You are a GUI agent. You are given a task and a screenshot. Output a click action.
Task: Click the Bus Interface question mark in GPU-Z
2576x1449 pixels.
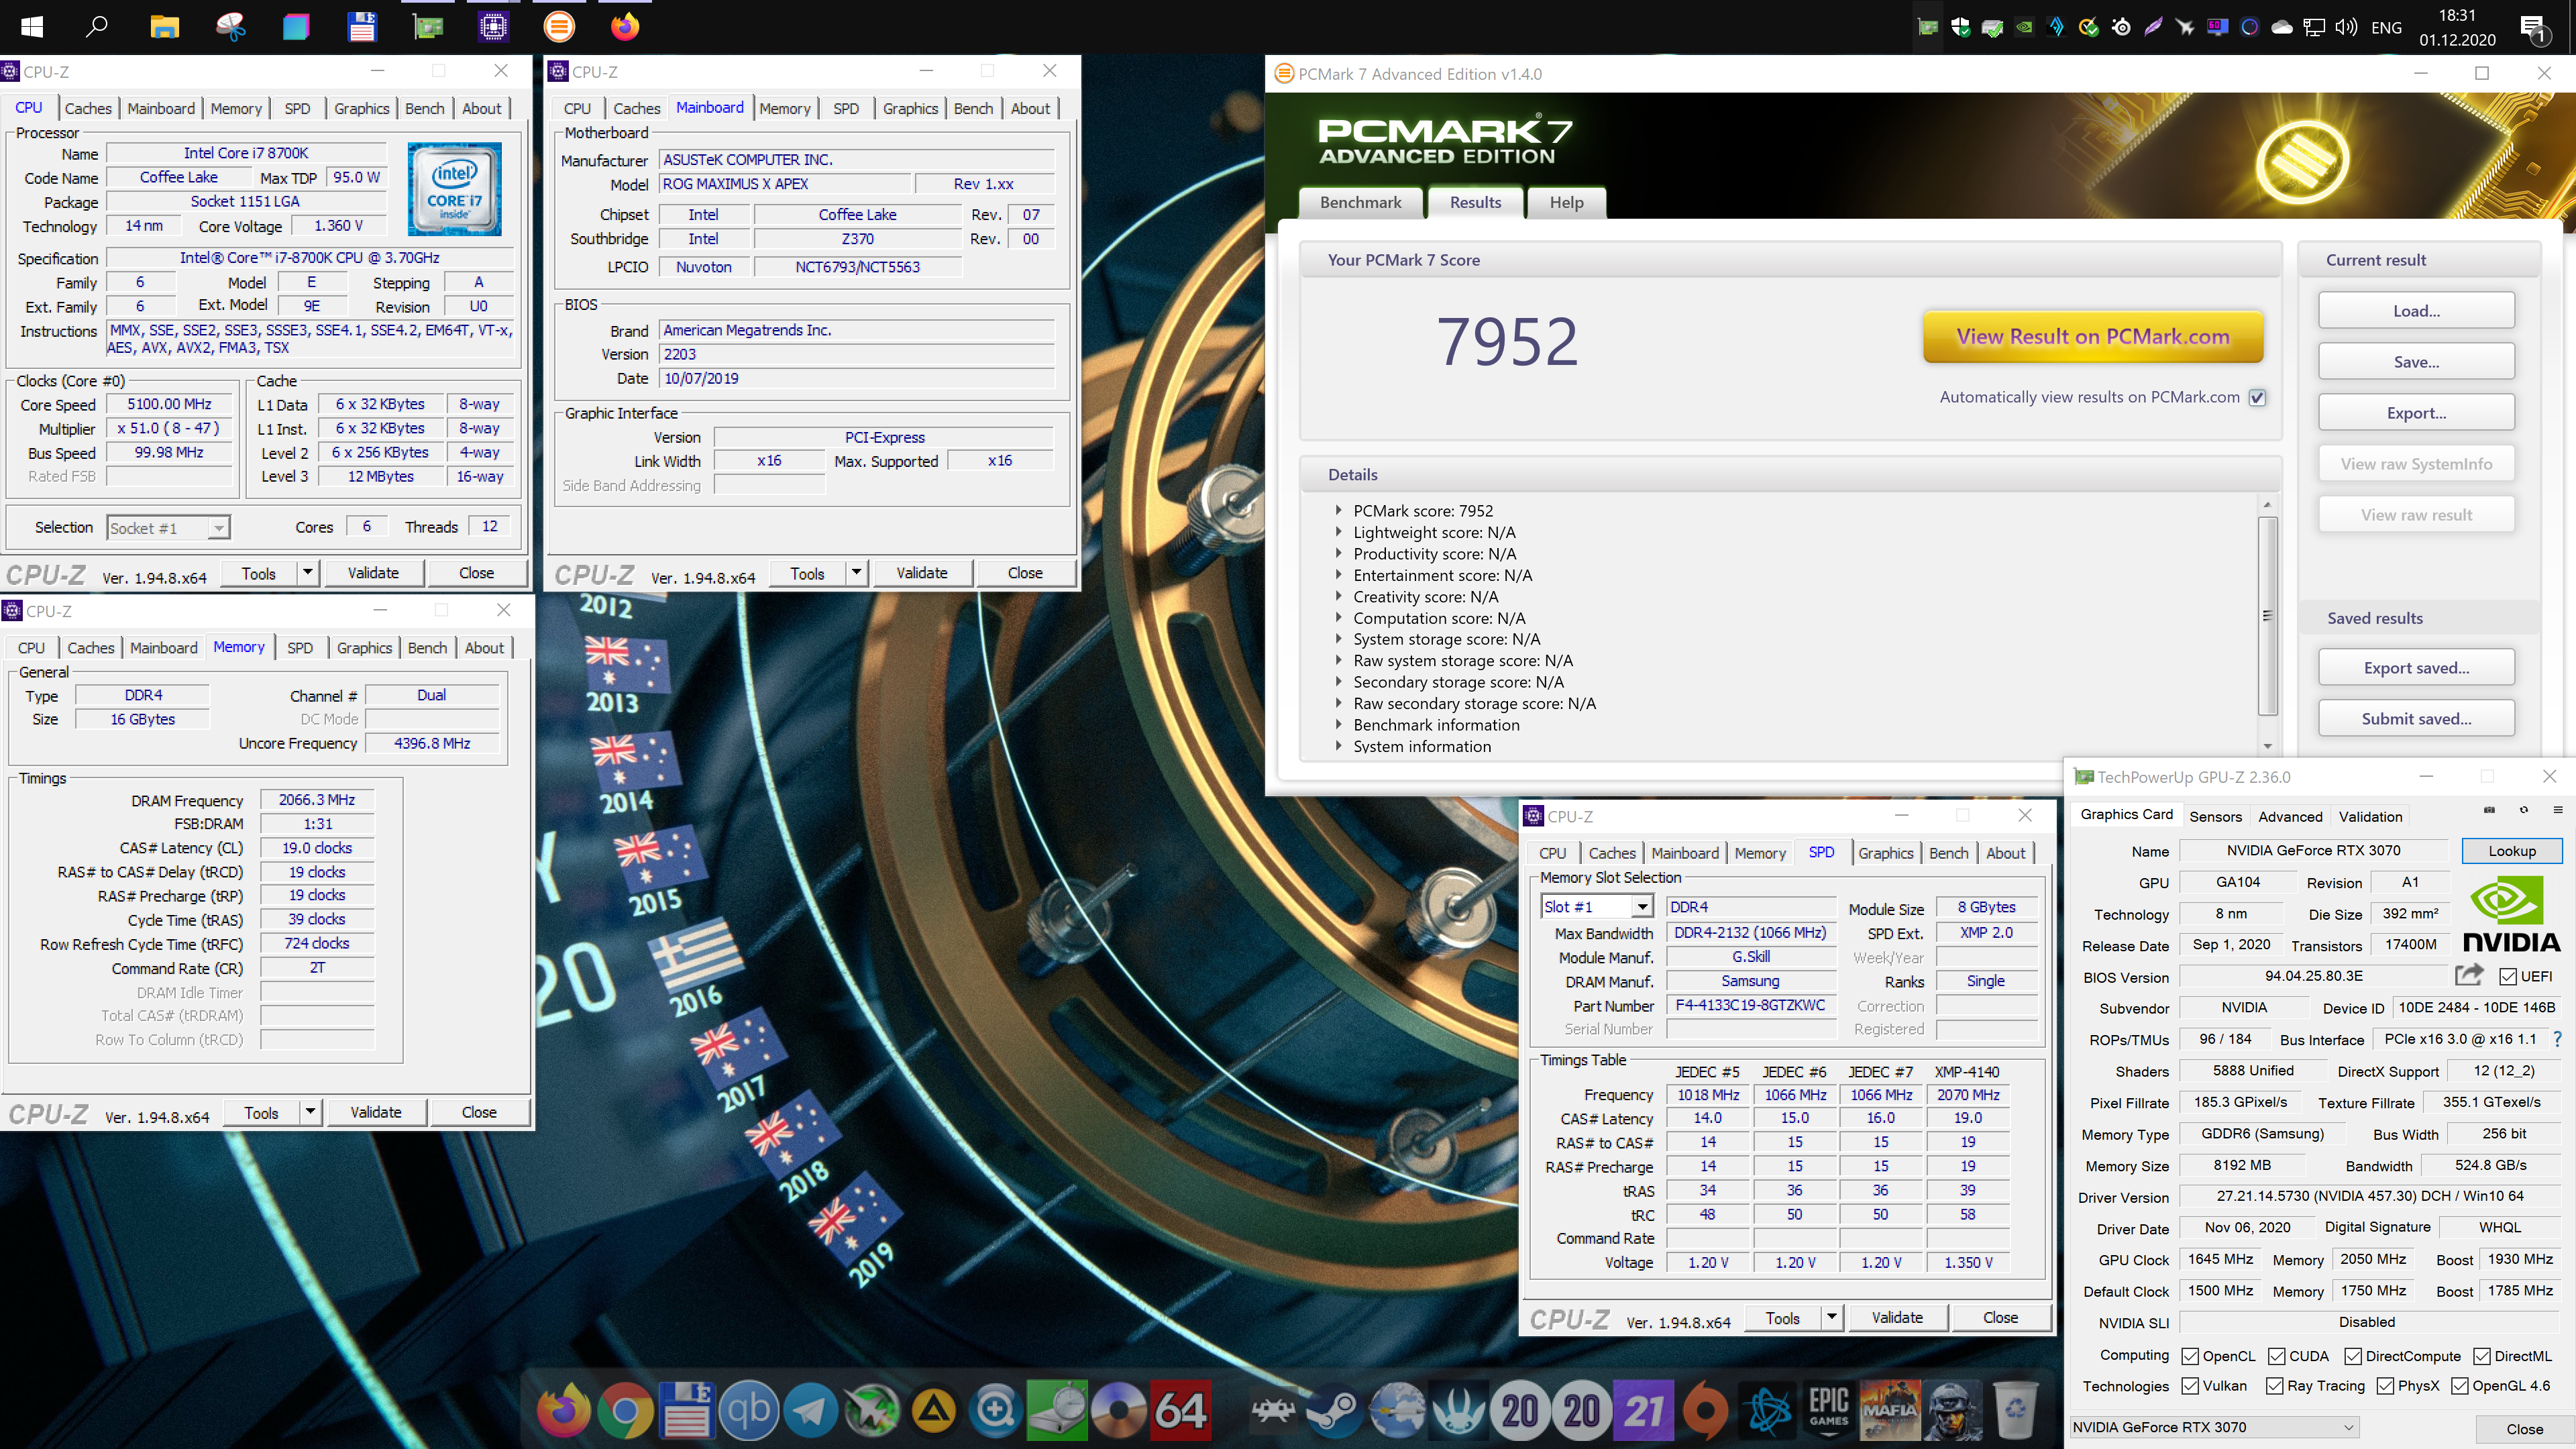tap(2558, 1039)
